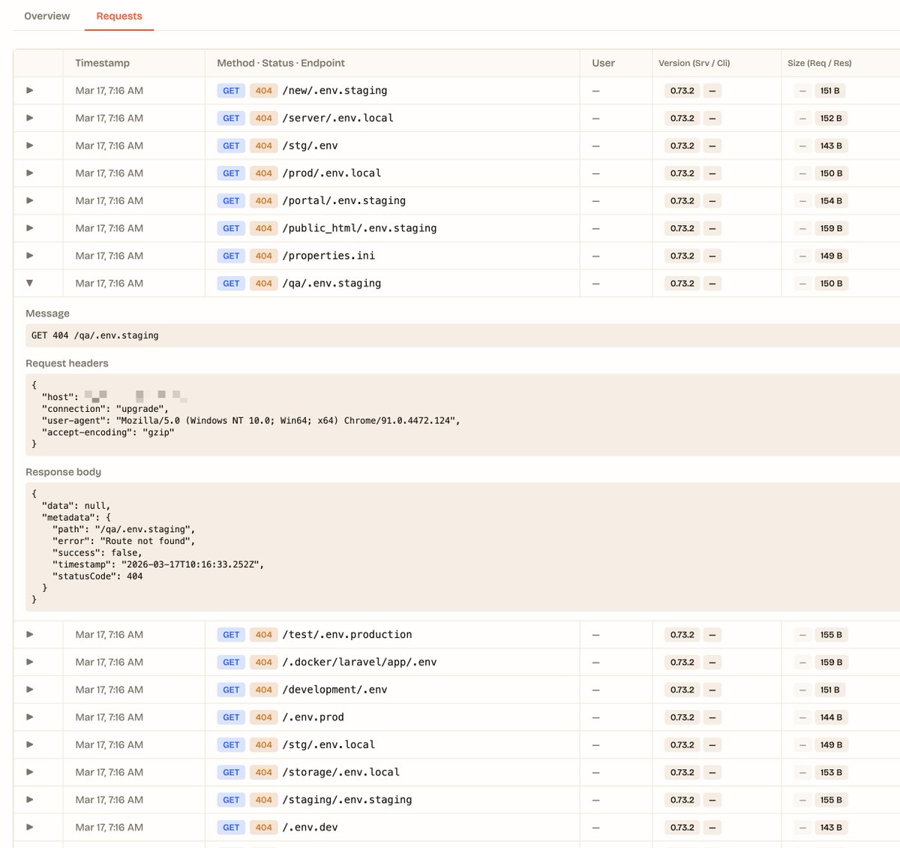Click 0.73.2 version on /.env.prod row

[682, 717]
